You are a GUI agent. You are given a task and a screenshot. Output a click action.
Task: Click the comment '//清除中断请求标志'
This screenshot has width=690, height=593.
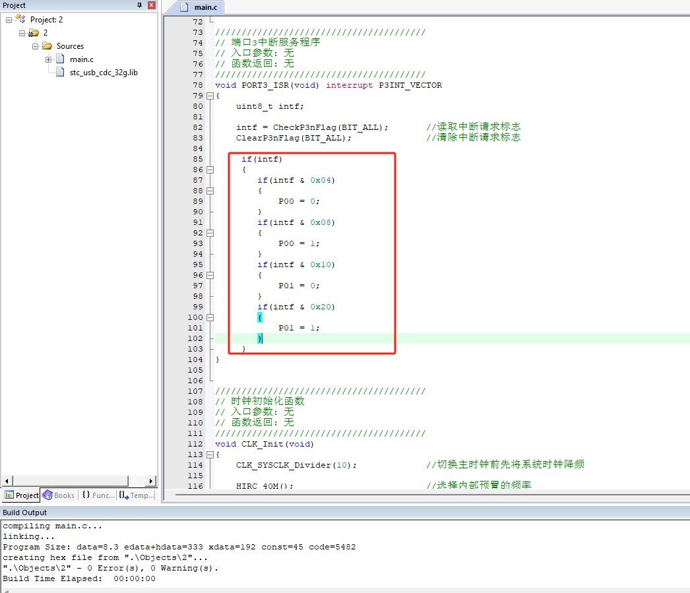(x=474, y=138)
